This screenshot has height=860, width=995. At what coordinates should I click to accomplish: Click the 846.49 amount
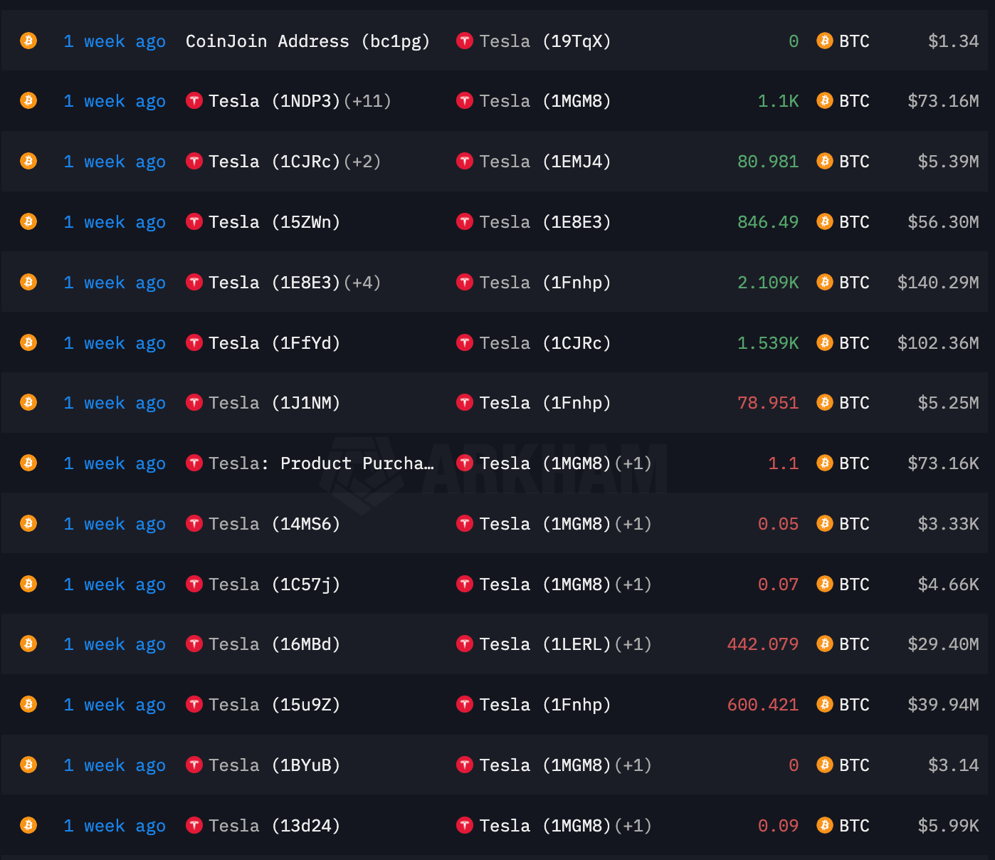pyautogui.click(x=768, y=222)
